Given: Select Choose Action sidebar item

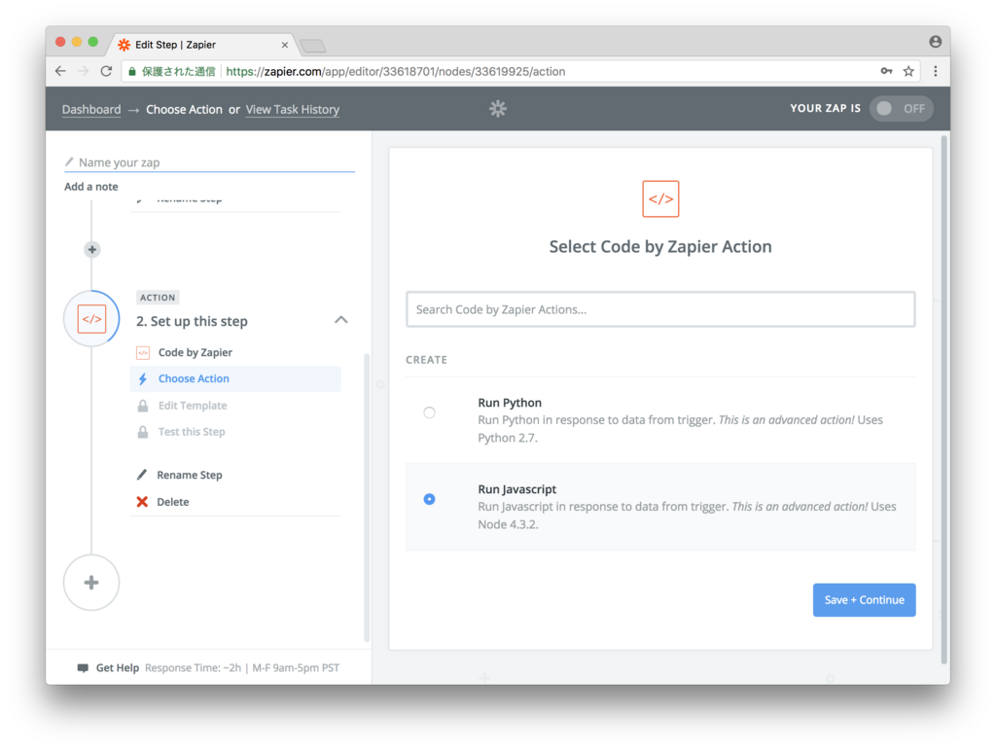Looking at the screenshot, I should point(235,378).
